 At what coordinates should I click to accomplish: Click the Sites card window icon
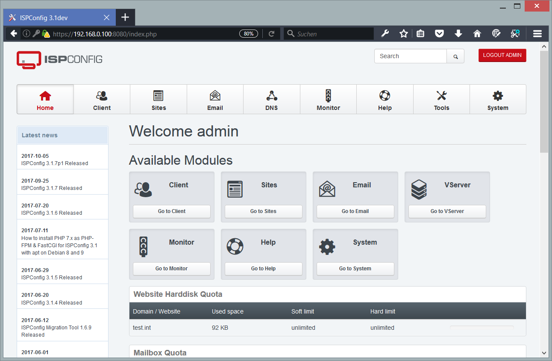235,189
